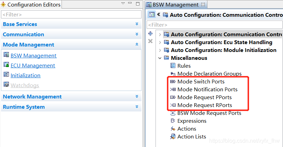Open the ECU Management link
Viewport: 283px width, 147px height.
coord(33,66)
